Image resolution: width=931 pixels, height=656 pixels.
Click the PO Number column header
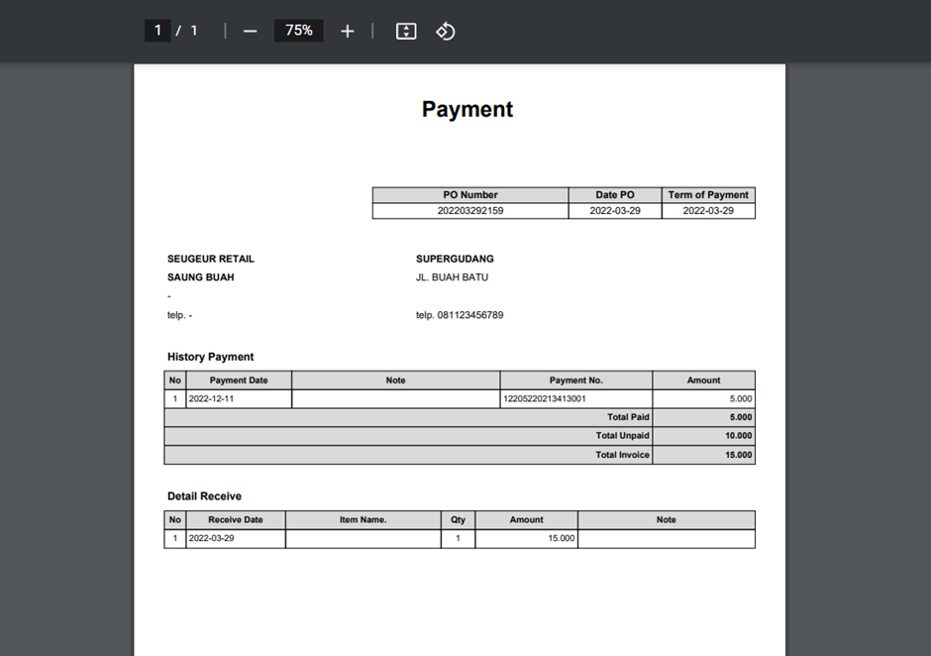470,195
